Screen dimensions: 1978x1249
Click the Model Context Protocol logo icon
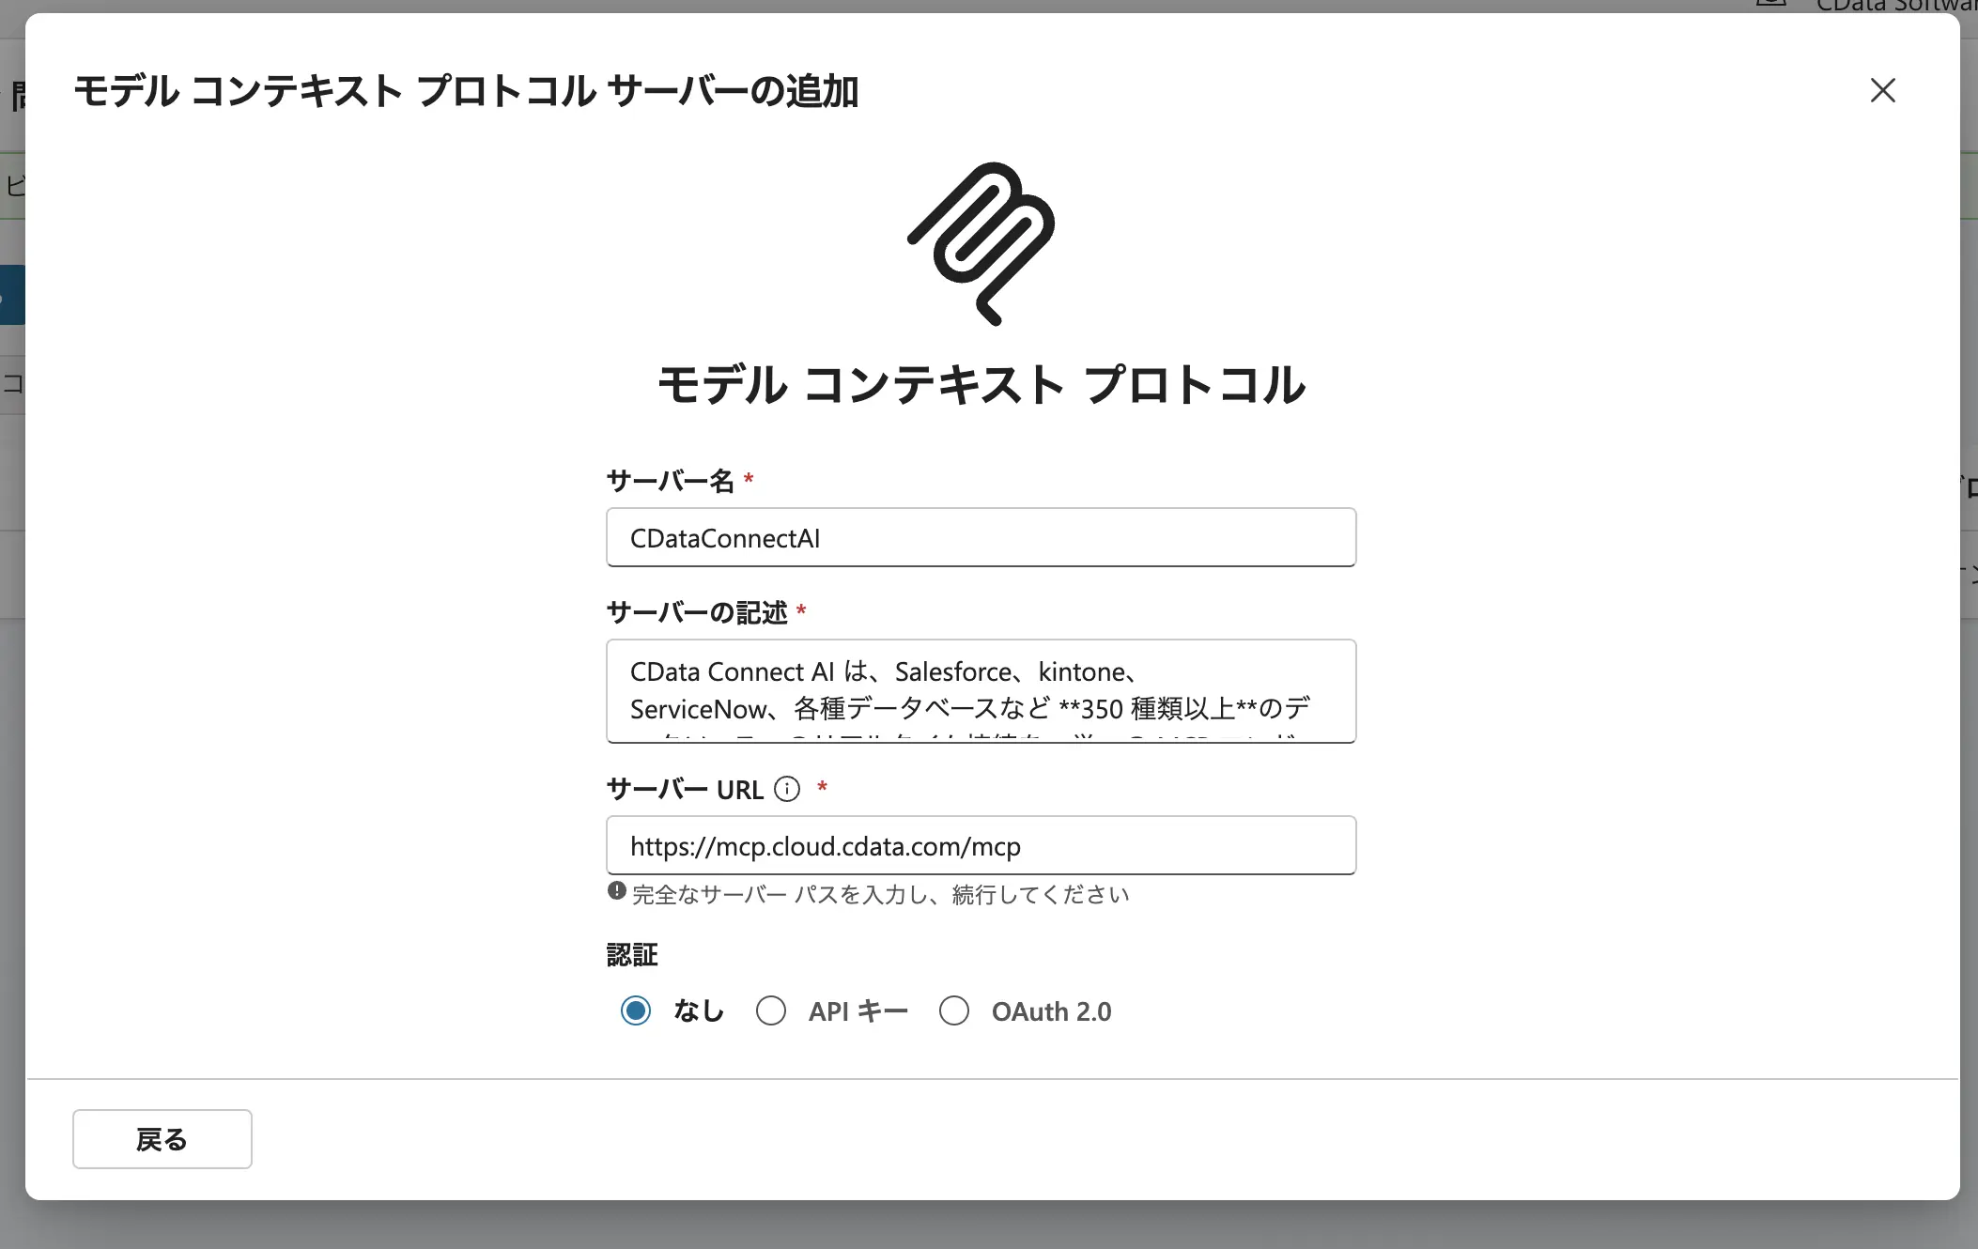980,244
